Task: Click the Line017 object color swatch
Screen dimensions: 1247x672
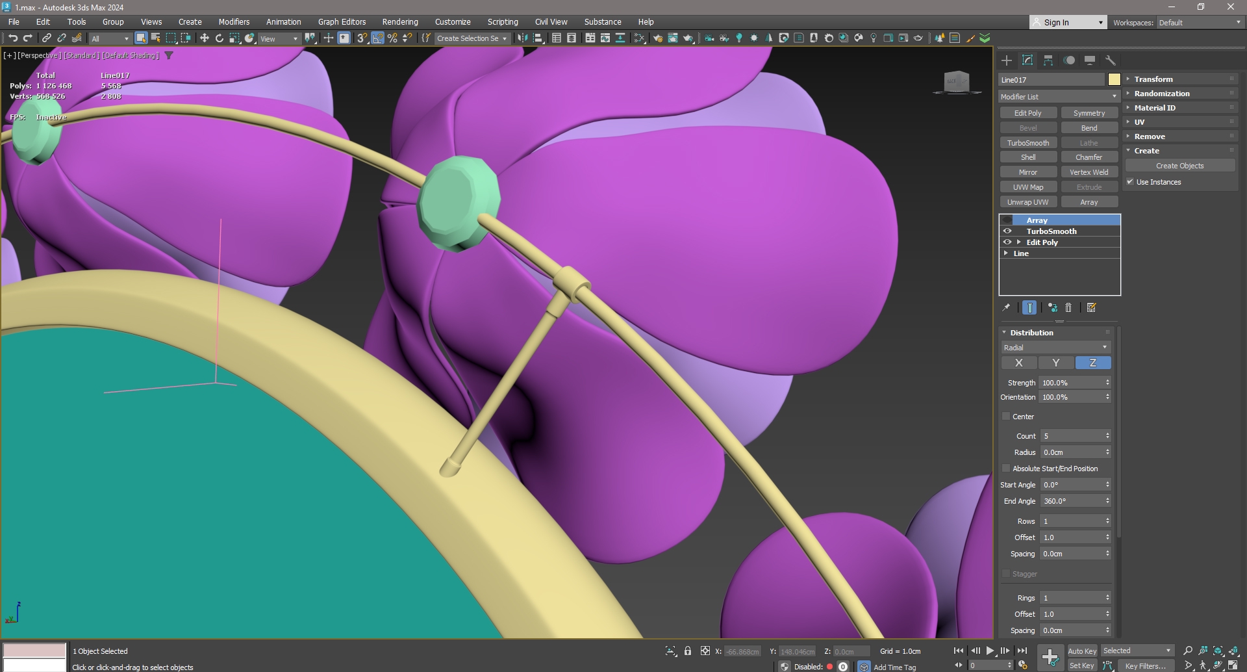Action: click(1114, 79)
